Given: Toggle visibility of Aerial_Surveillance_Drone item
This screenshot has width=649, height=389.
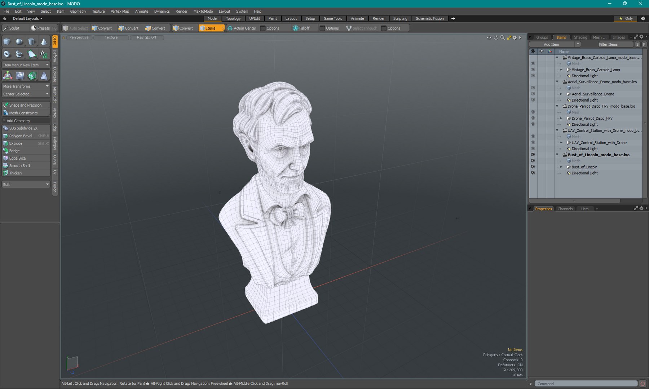Looking at the screenshot, I should coord(533,94).
